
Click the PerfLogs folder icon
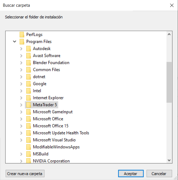click(22, 35)
